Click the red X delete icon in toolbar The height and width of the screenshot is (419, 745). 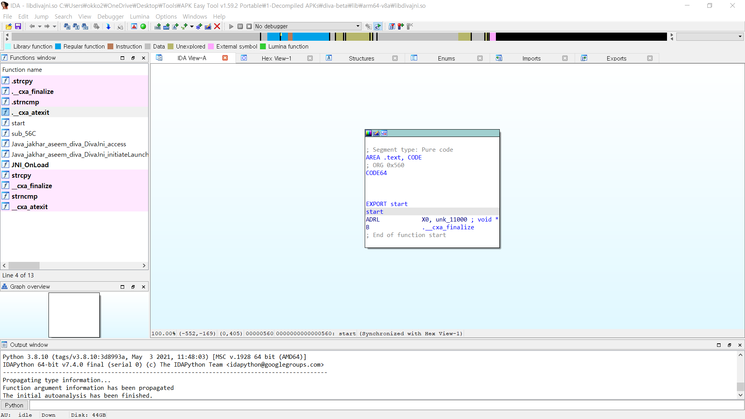pos(217,26)
